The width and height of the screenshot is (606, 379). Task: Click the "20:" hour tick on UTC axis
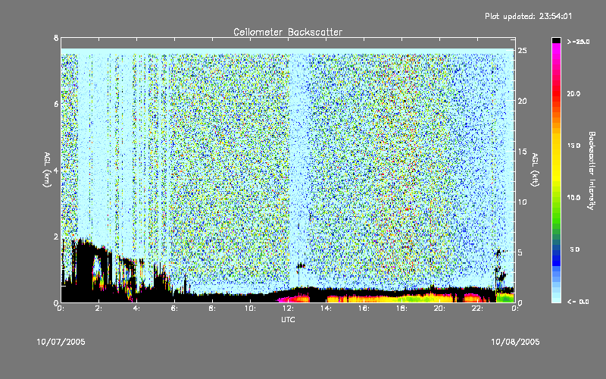pos(439,309)
